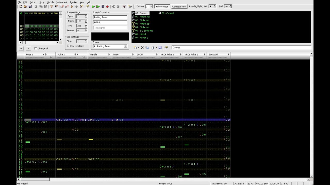Click the Create NSF icon

pos(130,6)
